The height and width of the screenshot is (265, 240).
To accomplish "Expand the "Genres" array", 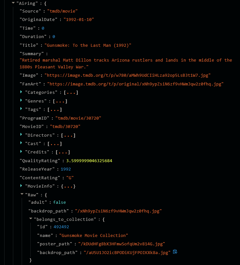I will click(x=22, y=101).
